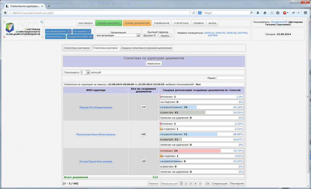Click Последняя pagination button
This screenshot has height=189, width=311.
click(x=236, y=183)
